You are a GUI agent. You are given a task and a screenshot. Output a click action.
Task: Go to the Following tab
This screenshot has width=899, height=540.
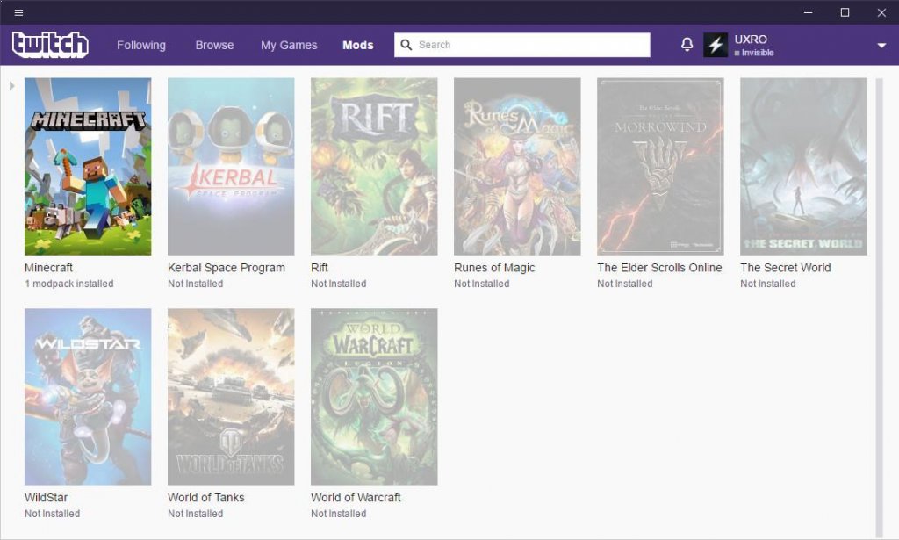[141, 45]
